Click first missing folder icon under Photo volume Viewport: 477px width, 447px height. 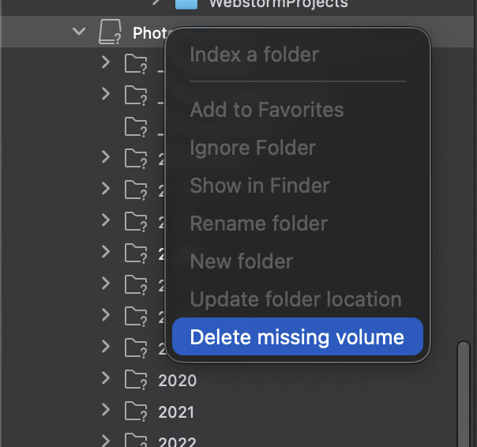pyautogui.click(x=136, y=64)
